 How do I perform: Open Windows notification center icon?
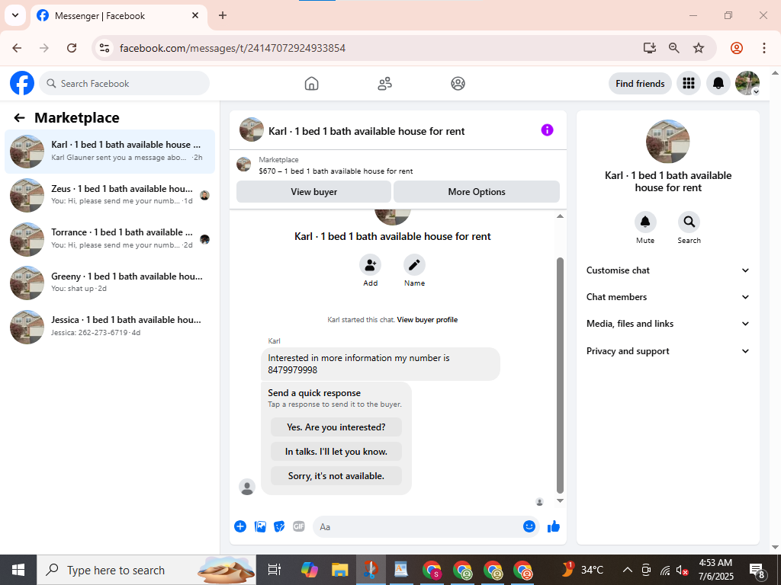pos(757,571)
